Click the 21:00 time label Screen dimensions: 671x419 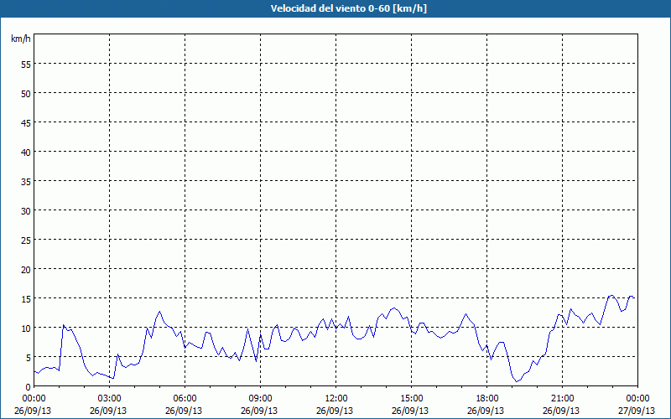coord(562,399)
